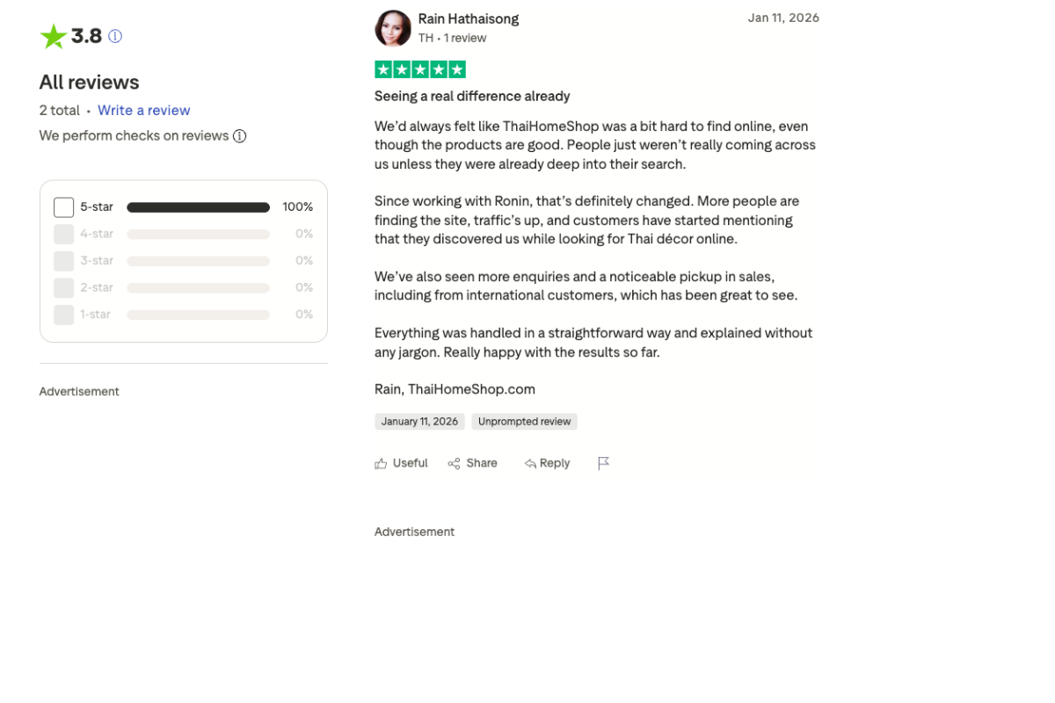Click the reviewer's profile photo
1055x703 pixels.
pyautogui.click(x=393, y=28)
